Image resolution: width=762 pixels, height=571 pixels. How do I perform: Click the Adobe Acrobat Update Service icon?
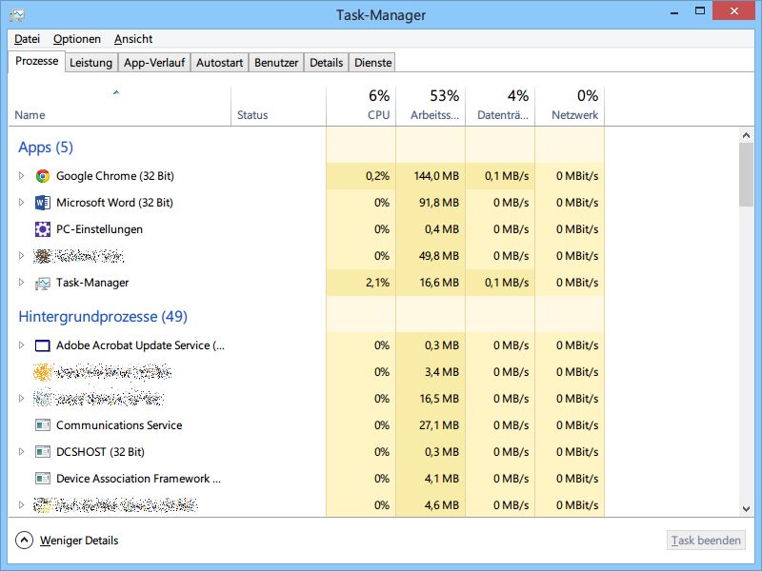[x=43, y=345]
